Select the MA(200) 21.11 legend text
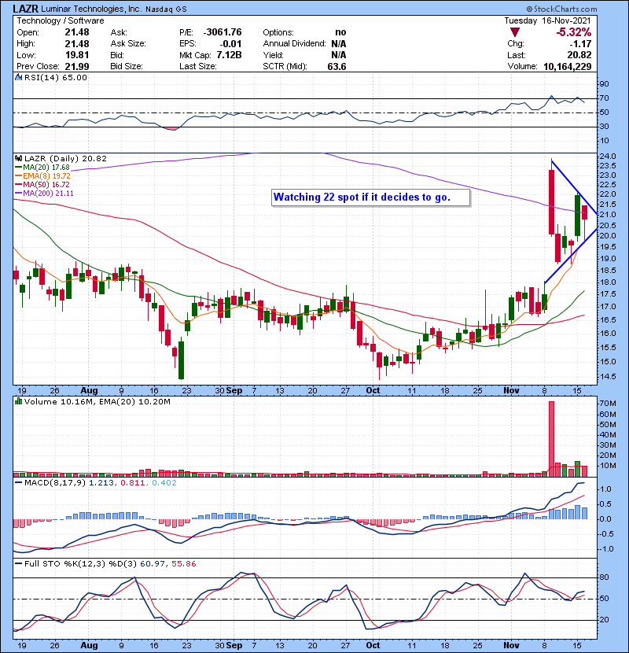The width and height of the screenshot is (629, 653). click(x=48, y=194)
